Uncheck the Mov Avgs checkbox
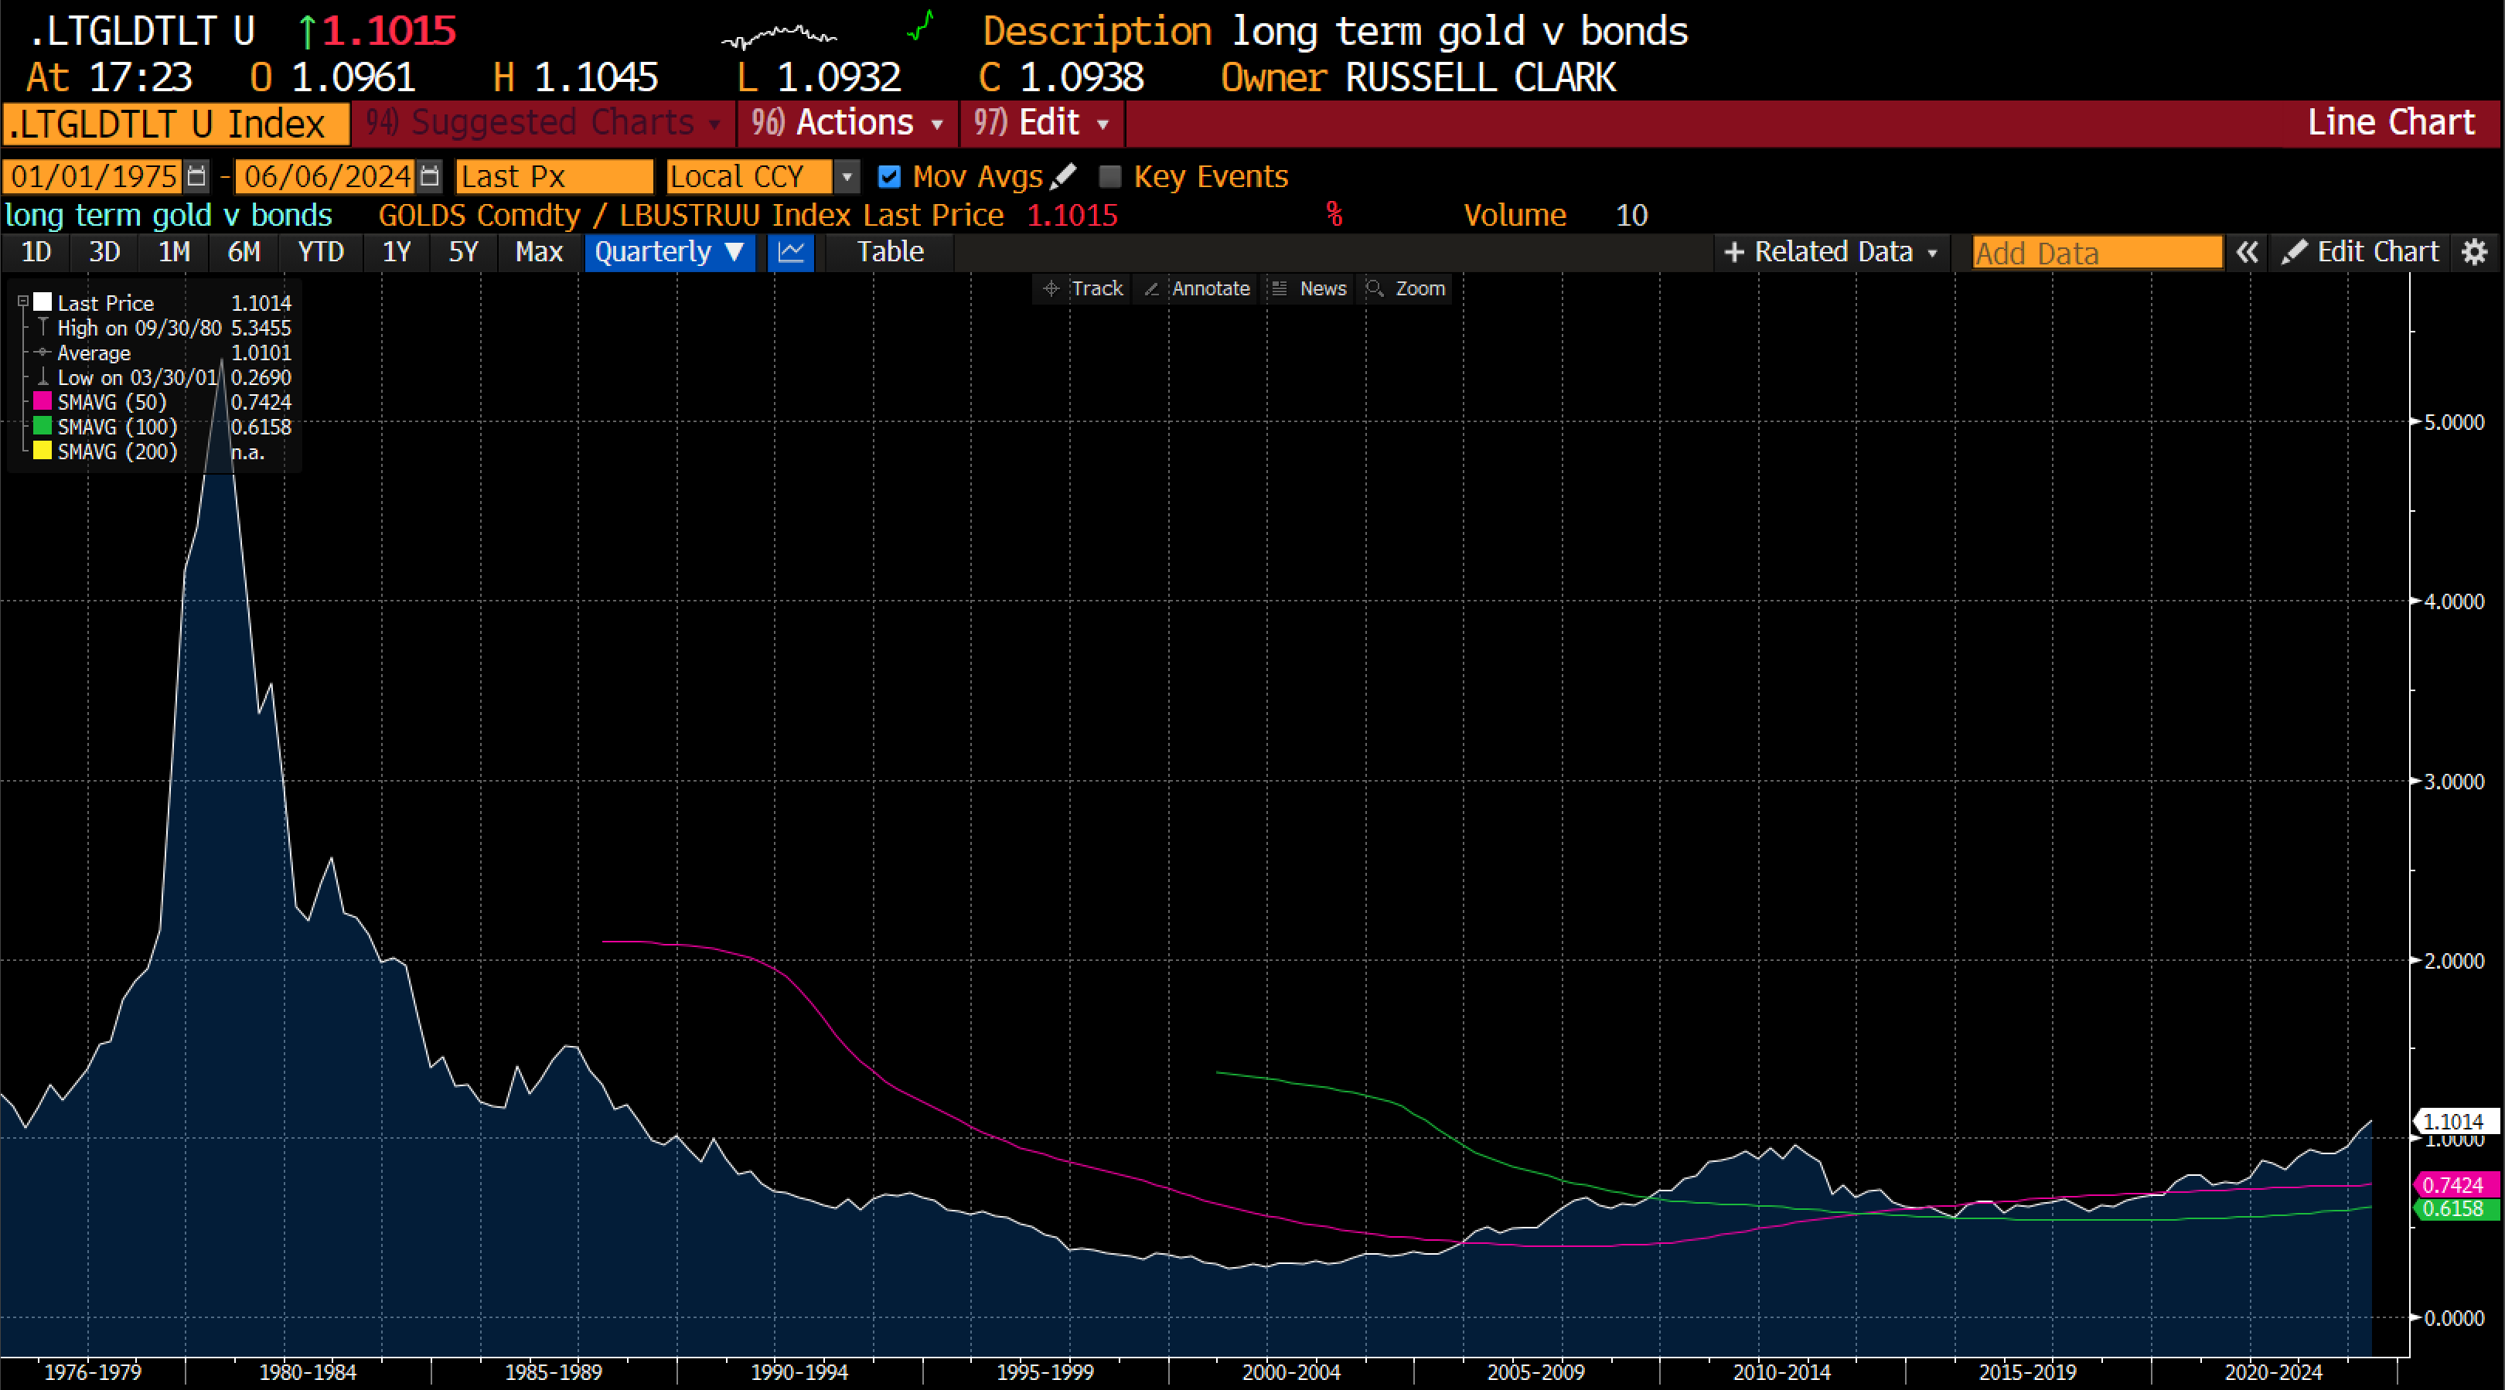 (x=889, y=177)
